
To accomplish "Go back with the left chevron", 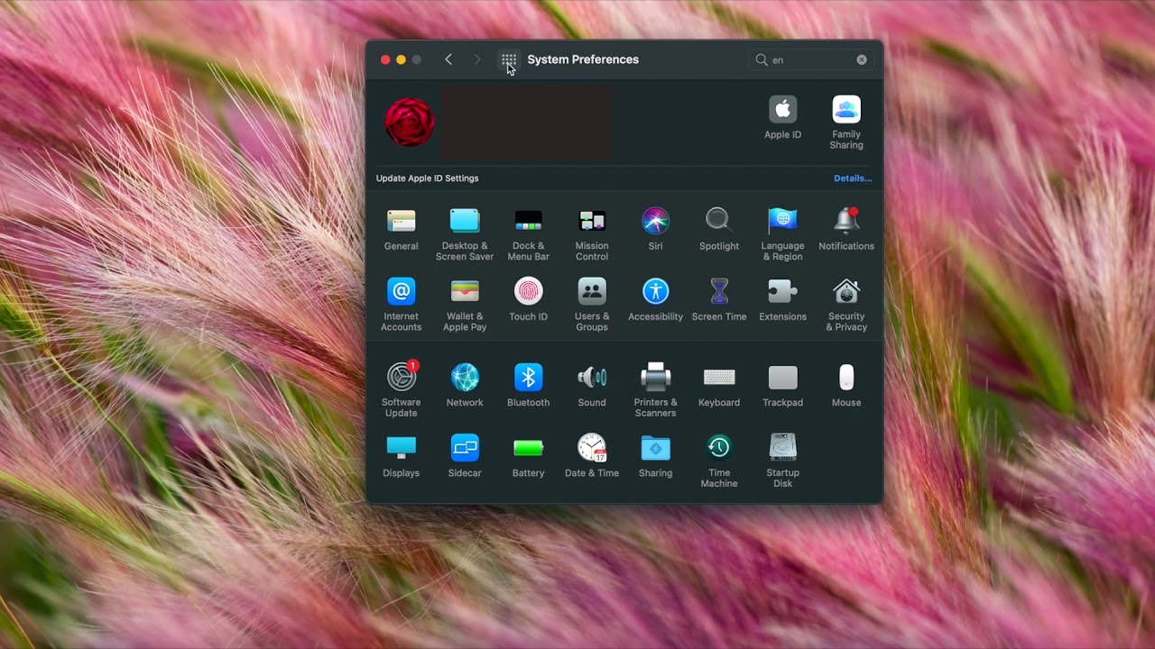I will tap(448, 59).
